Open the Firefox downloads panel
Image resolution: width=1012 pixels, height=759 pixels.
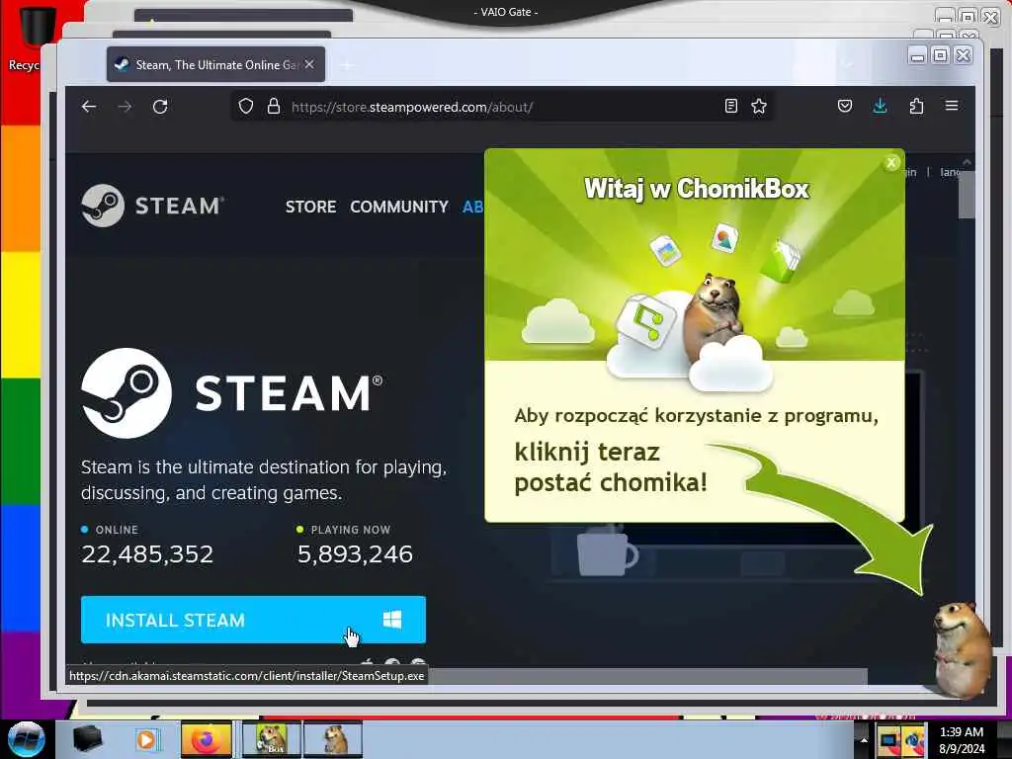[x=880, y=106]
